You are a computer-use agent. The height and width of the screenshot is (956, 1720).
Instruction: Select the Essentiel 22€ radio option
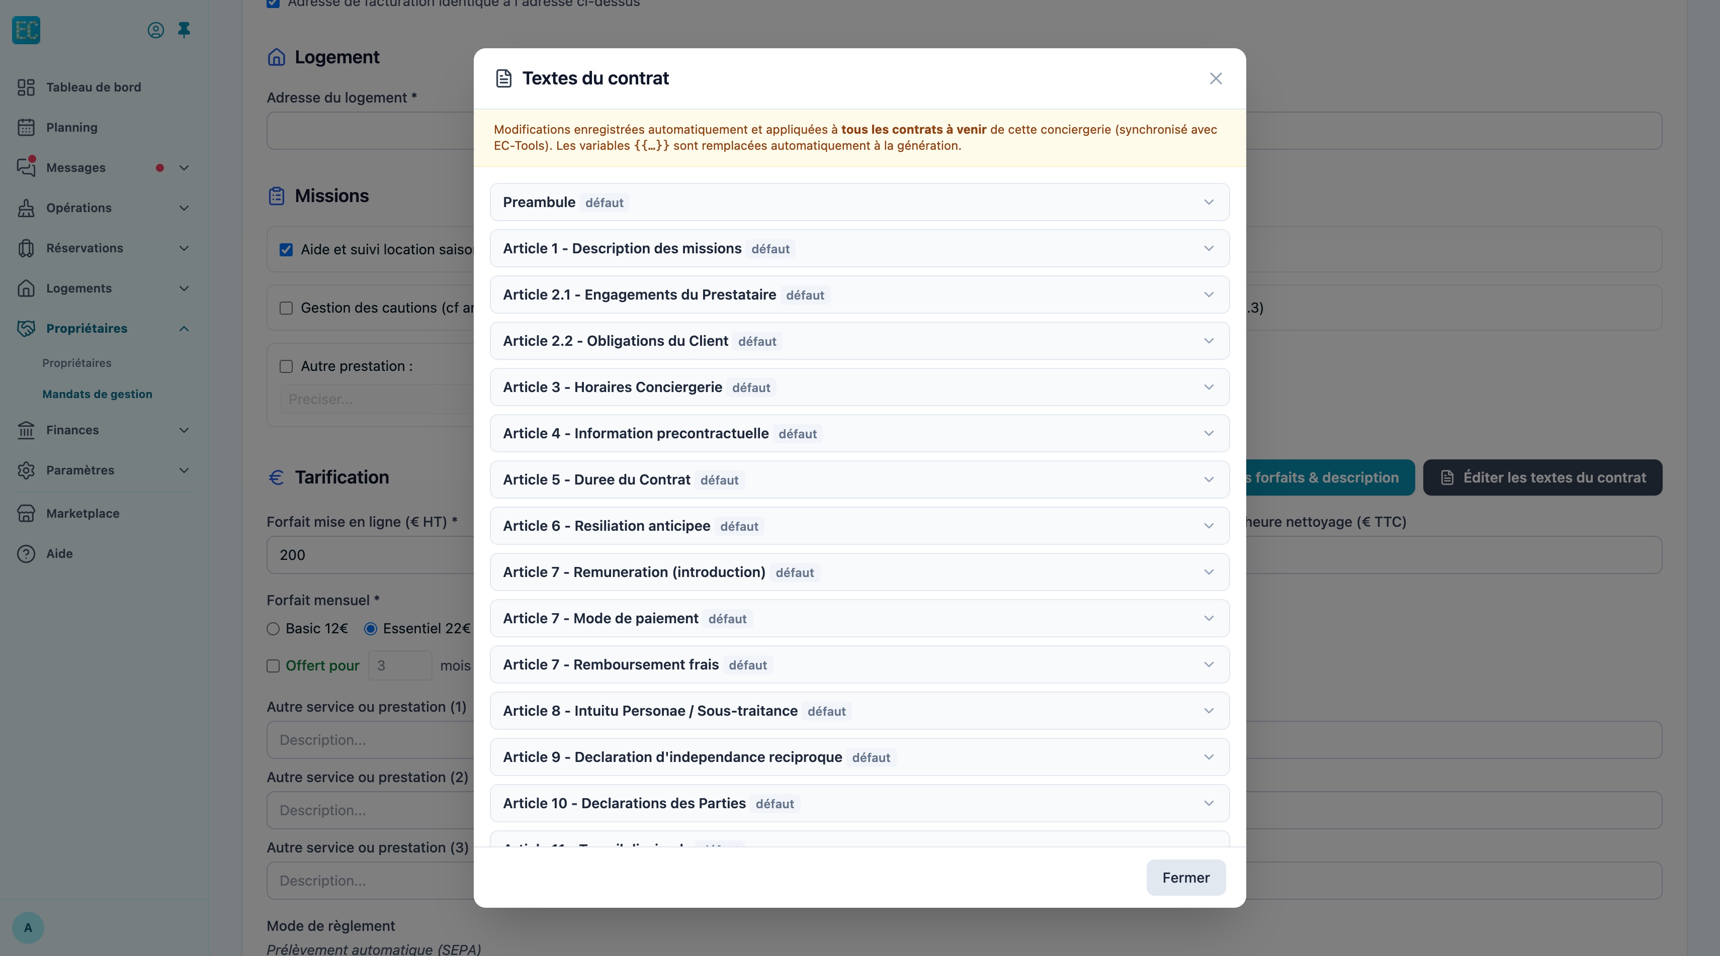(371, 629)
